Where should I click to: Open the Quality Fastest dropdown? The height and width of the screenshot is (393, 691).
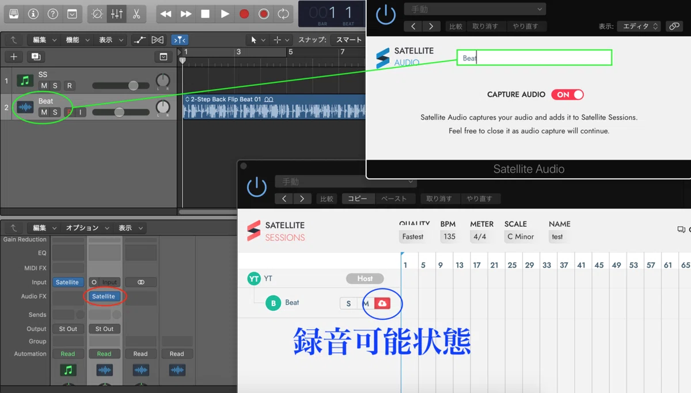[413, 236]
